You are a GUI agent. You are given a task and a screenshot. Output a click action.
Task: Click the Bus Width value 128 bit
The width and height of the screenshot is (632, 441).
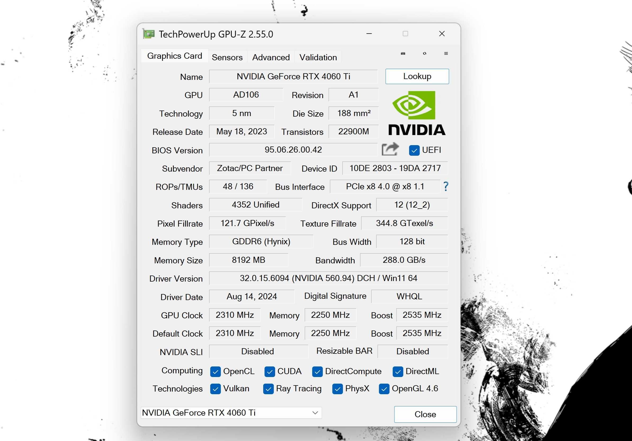[412, 241]
